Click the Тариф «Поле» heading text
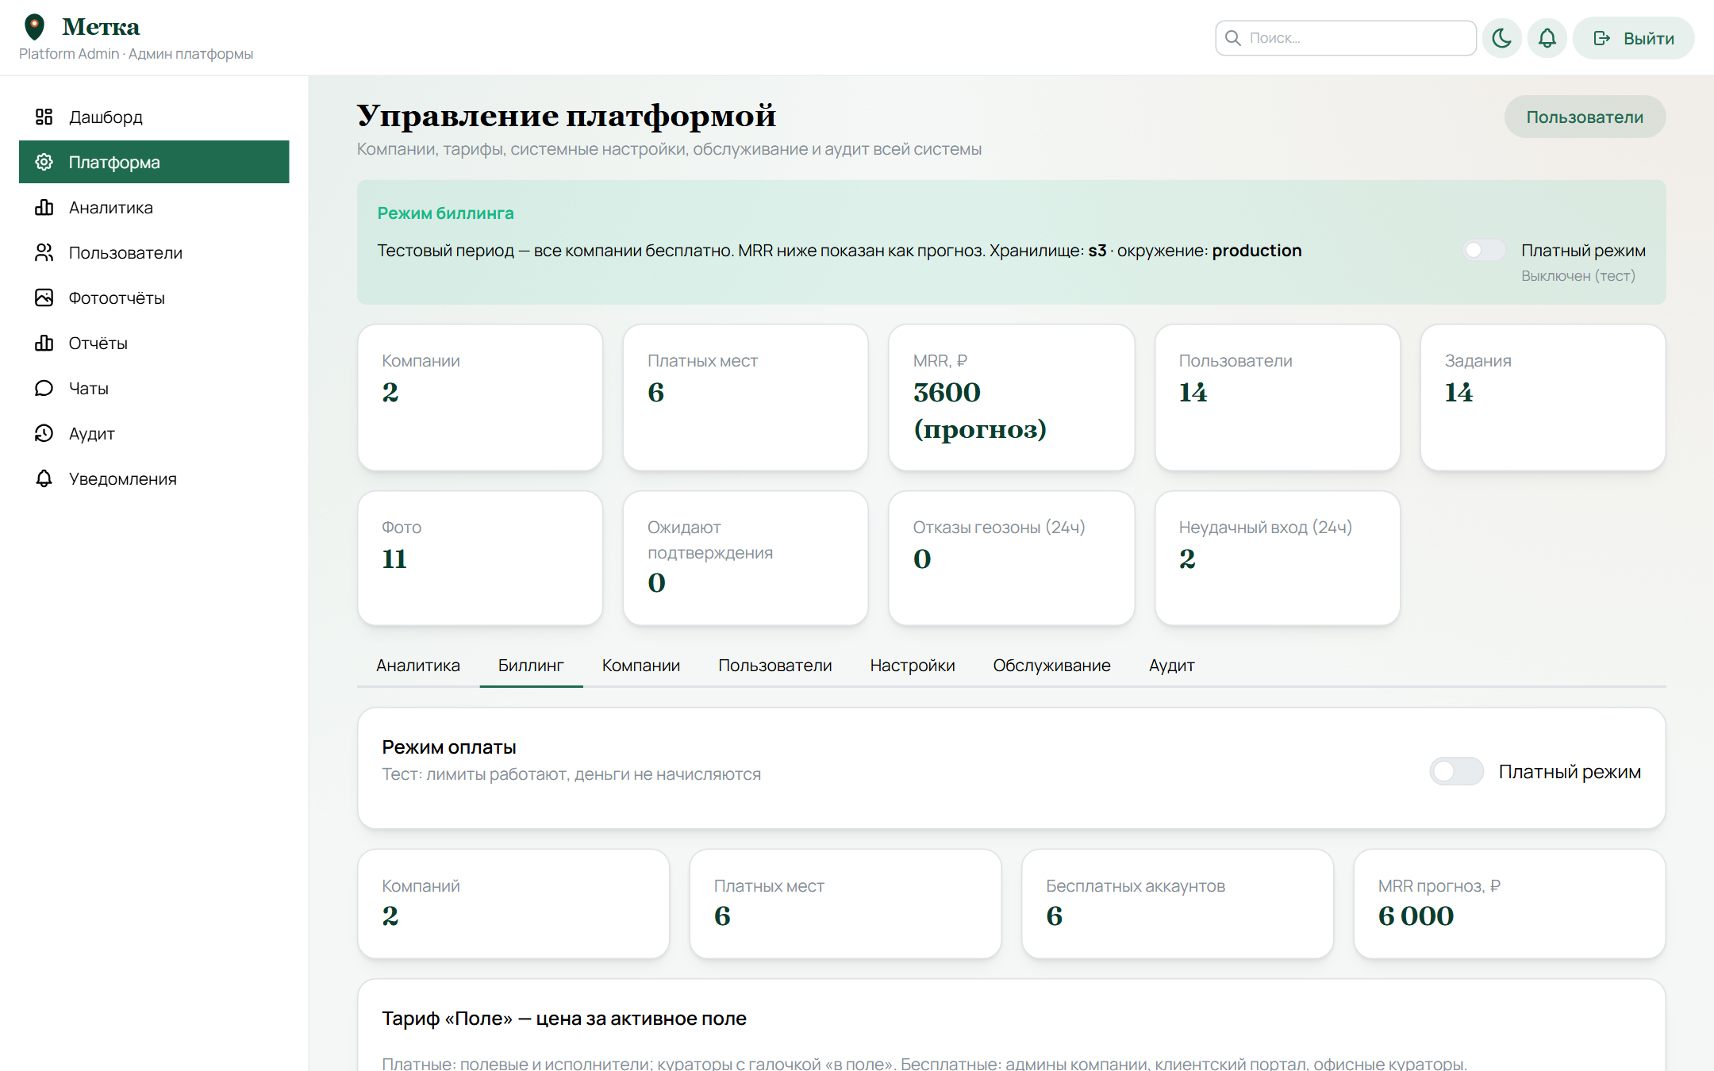The image size is (1714, 1071). [x=564, y=1019]
